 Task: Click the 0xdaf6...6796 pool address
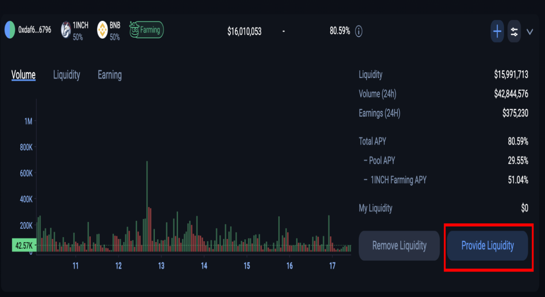(x=35, y=30)
